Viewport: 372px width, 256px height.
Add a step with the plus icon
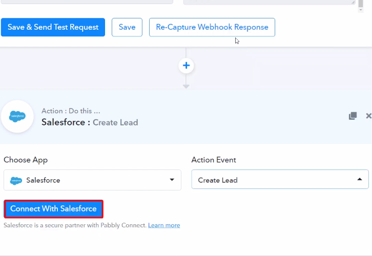(x=186, y=66)
